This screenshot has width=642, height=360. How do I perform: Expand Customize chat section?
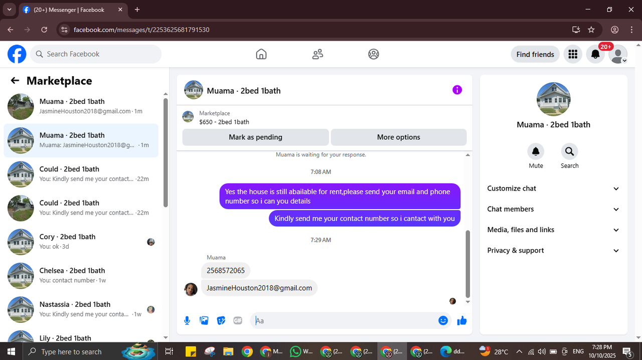[x=553, y=189]
